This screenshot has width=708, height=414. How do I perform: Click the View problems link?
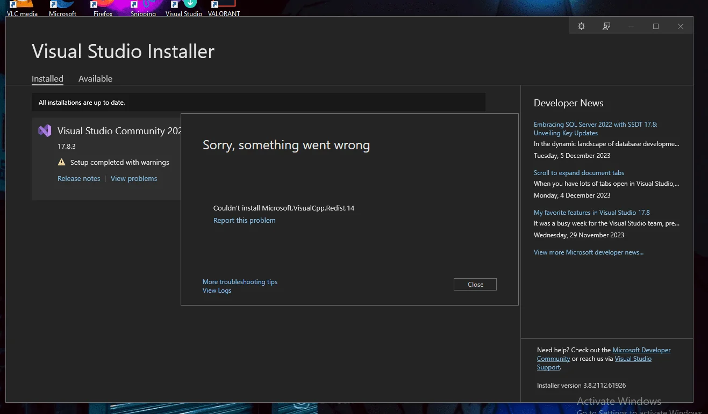[x=134, y=179]
